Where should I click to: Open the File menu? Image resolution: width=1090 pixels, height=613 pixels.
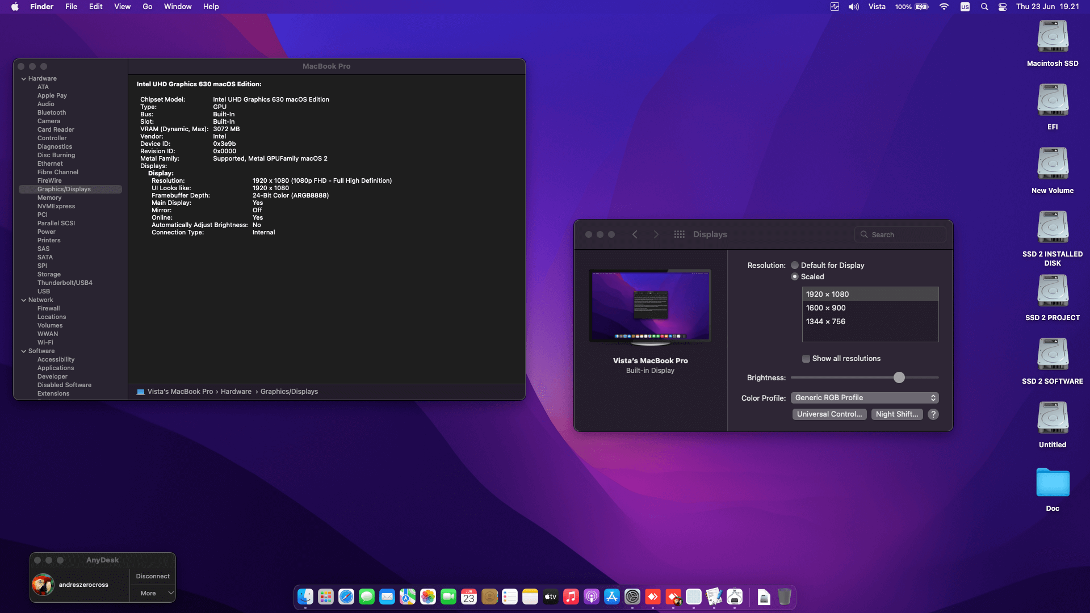(71, 7)
